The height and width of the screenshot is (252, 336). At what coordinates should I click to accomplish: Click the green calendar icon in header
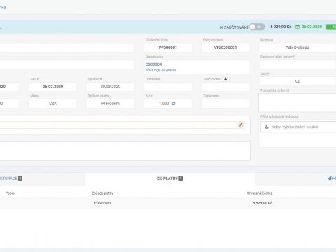click(297, 27)
